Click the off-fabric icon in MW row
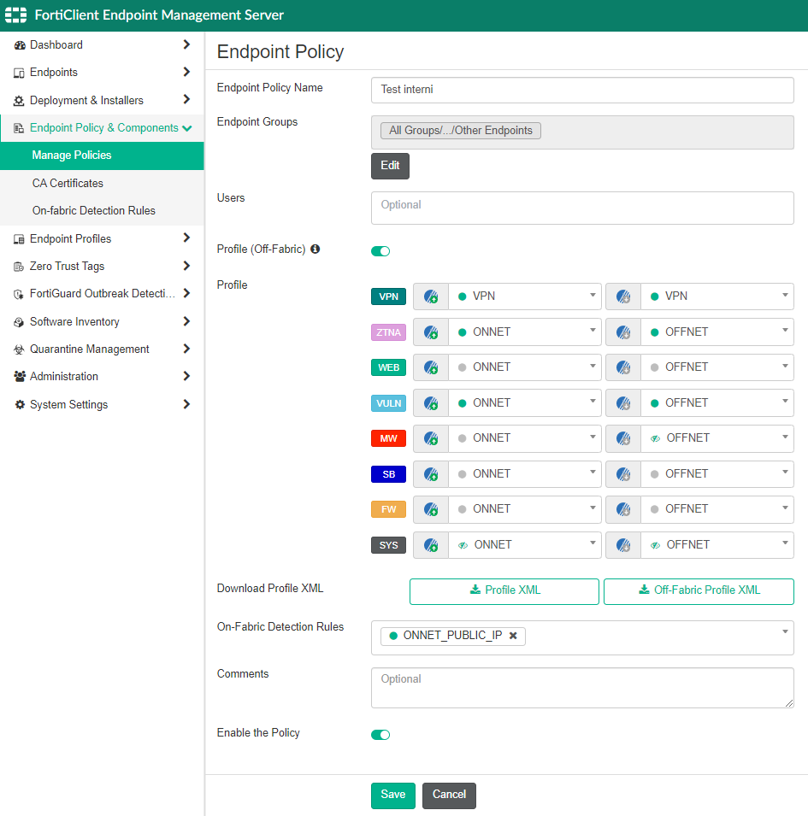Image resolution: width=808 pixels, height=816 pixels. [623, 438]
